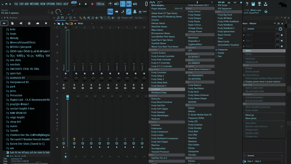Expand Slot 3 dropdown arrow in mixer

point(244,46)
